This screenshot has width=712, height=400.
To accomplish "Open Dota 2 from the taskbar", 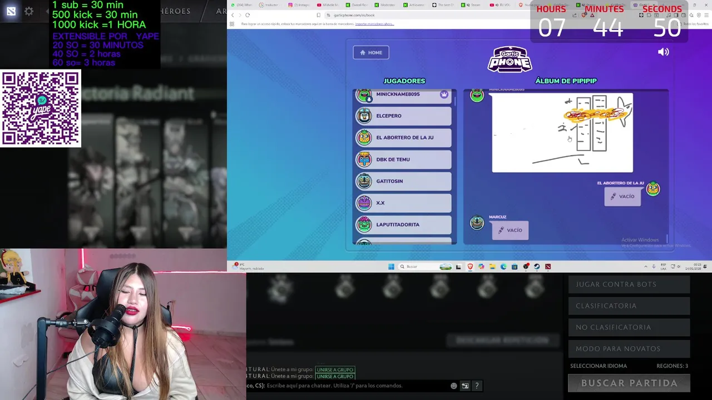I will click(x=548, y=267).
